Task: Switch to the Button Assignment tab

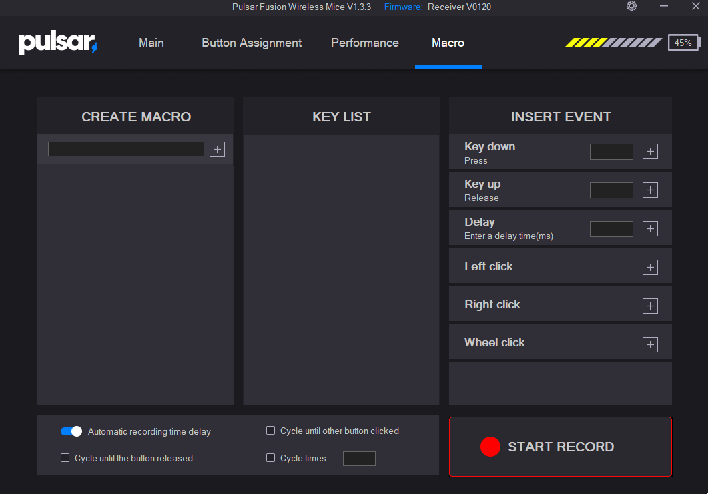Action: click(252, 43)
